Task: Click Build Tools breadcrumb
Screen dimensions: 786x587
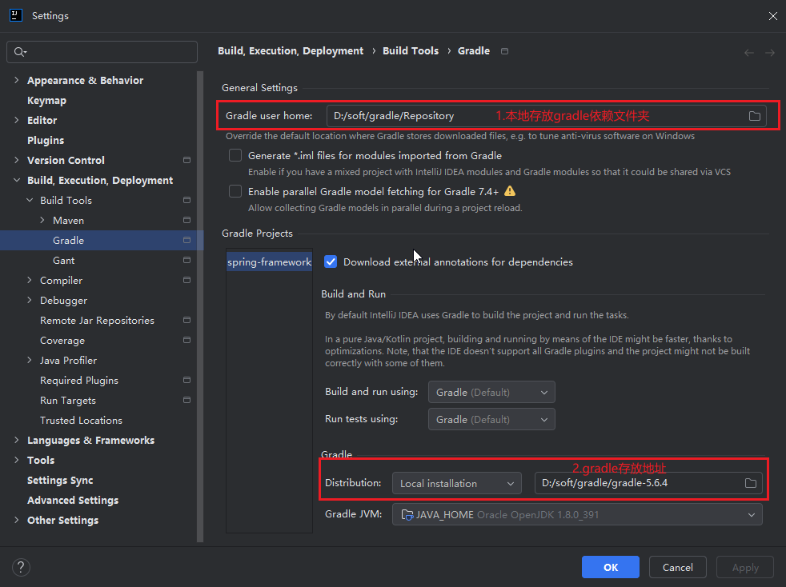Action: click(411, 51)
